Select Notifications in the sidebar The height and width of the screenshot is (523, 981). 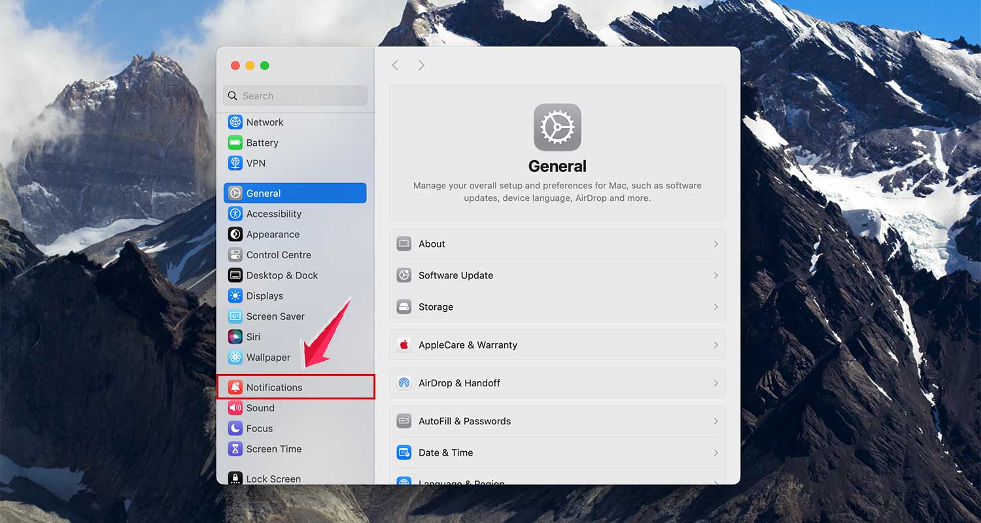[x=275, y=386]
